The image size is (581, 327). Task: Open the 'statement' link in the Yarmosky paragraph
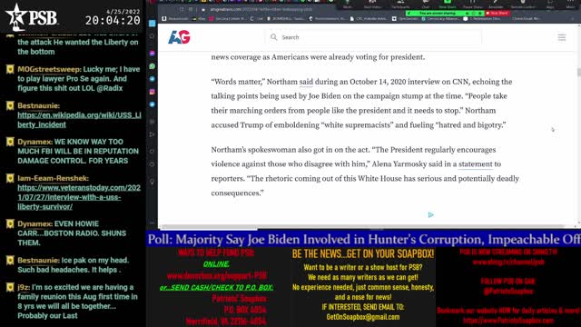(476, 164)
